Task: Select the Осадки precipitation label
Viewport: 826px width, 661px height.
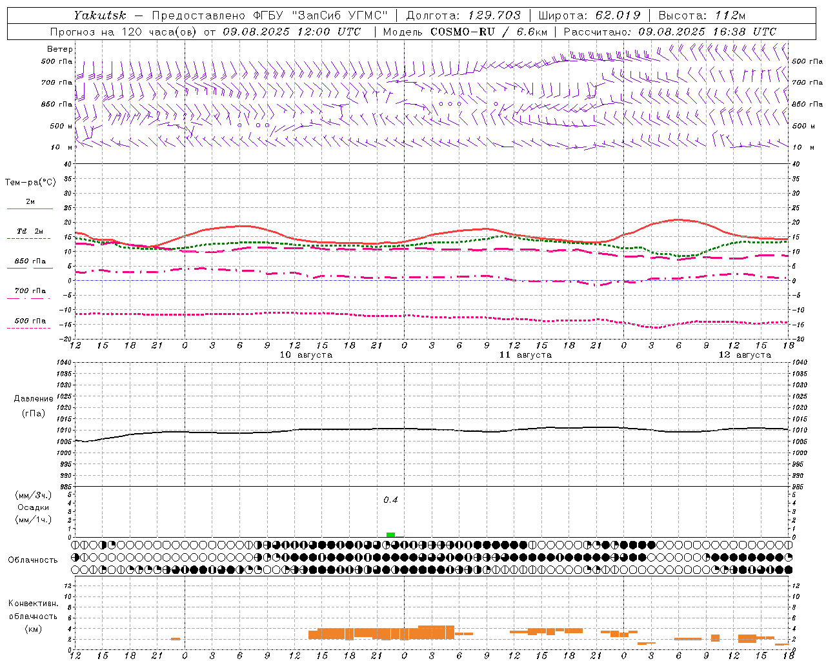Action: 34,507
